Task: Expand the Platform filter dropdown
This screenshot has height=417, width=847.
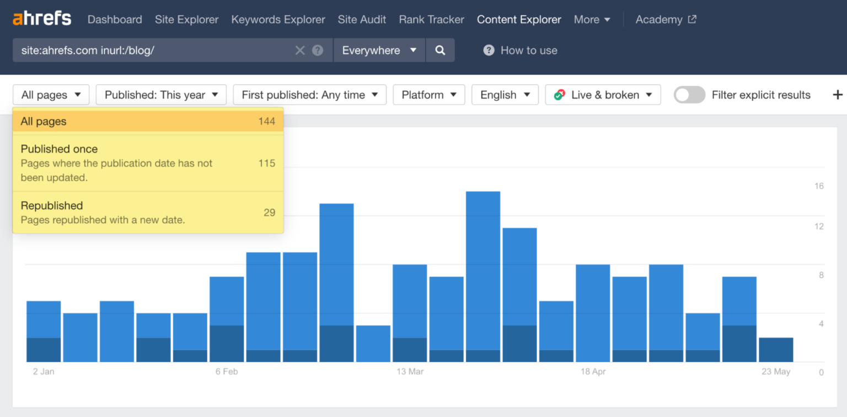Action: point(428,94)
